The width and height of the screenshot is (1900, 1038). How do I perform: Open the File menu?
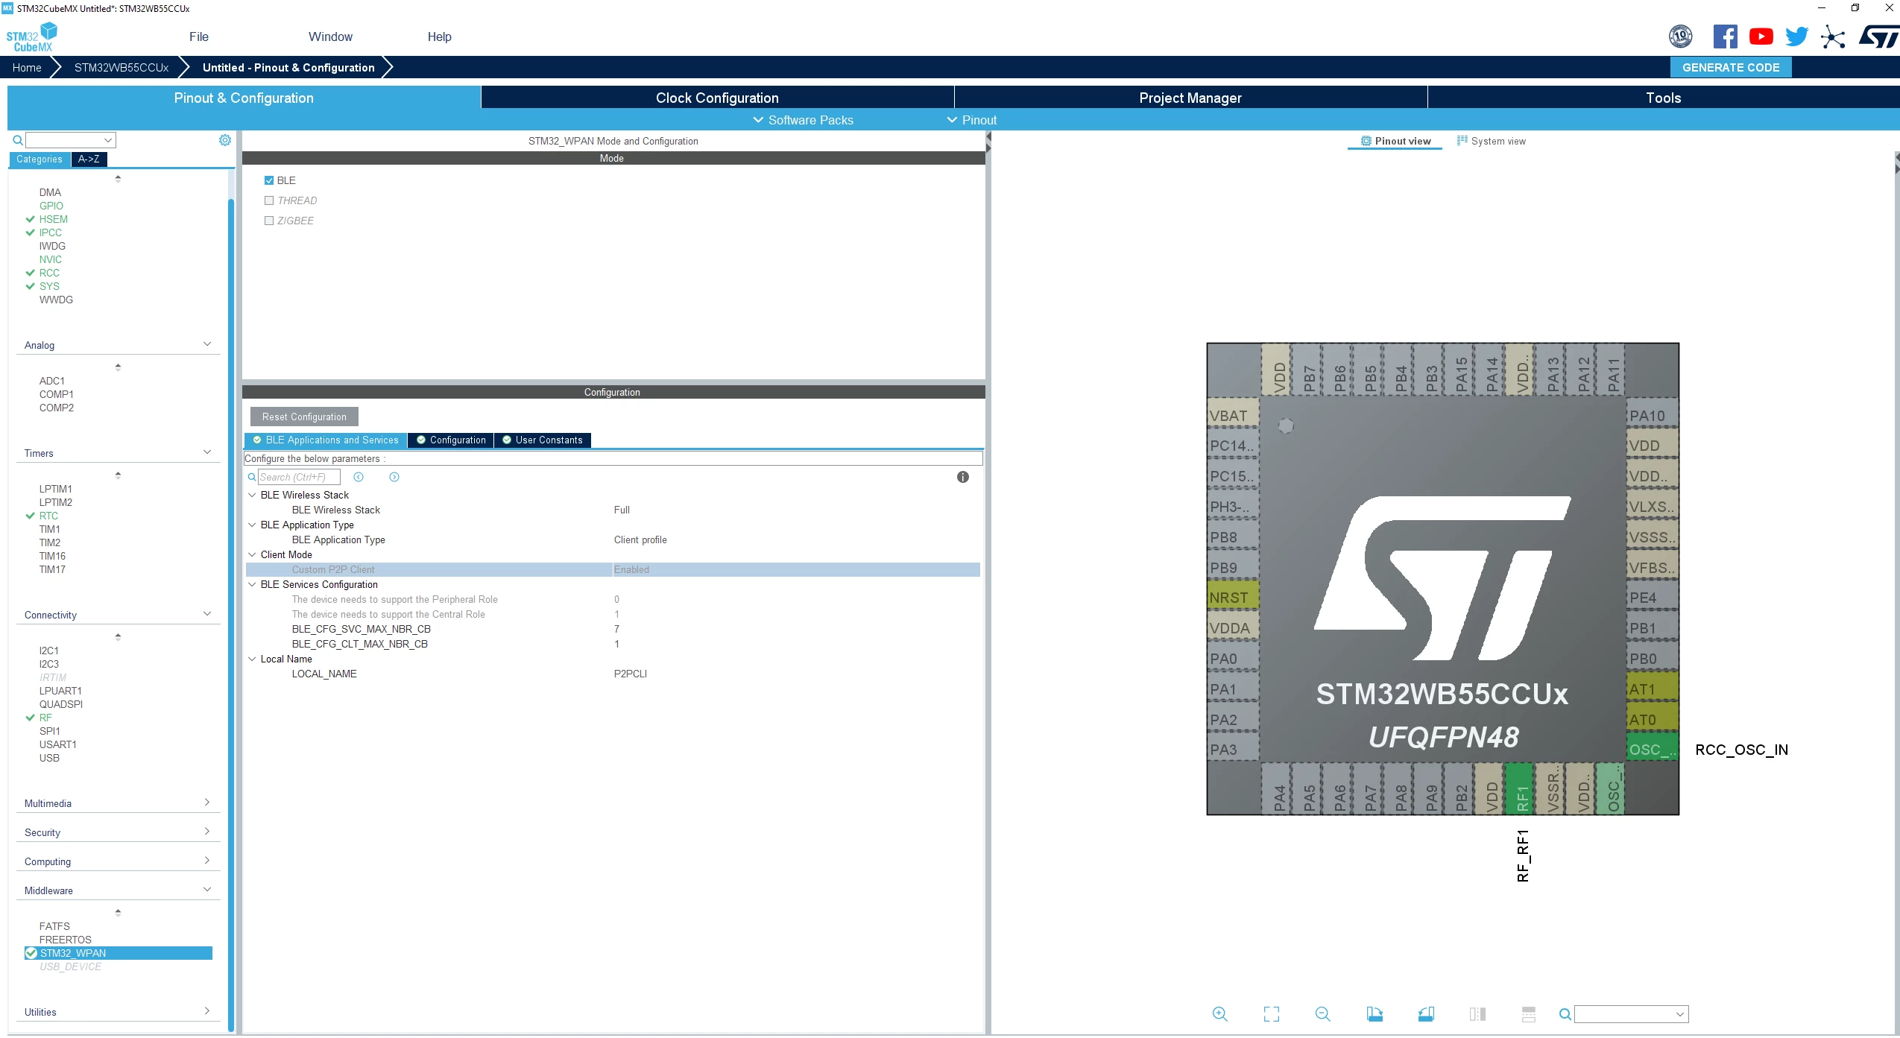click(199, 37)
